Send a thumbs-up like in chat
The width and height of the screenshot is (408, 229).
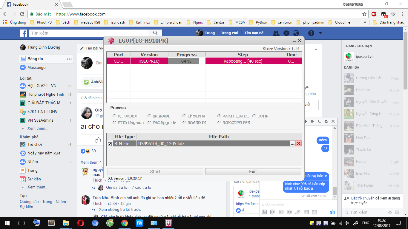[332, 212]
